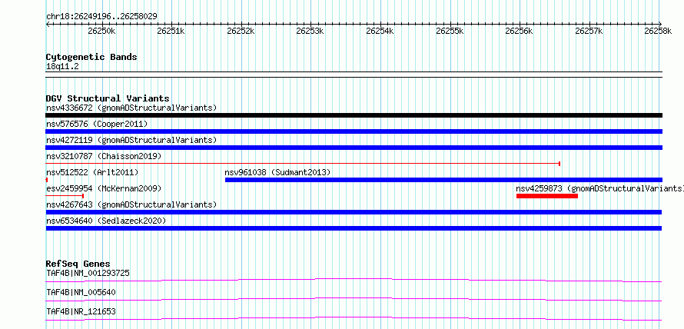
Task: Open the nsv4272119 (gnomADStructuralVariants) label
Action: click(x=131, y=140)
